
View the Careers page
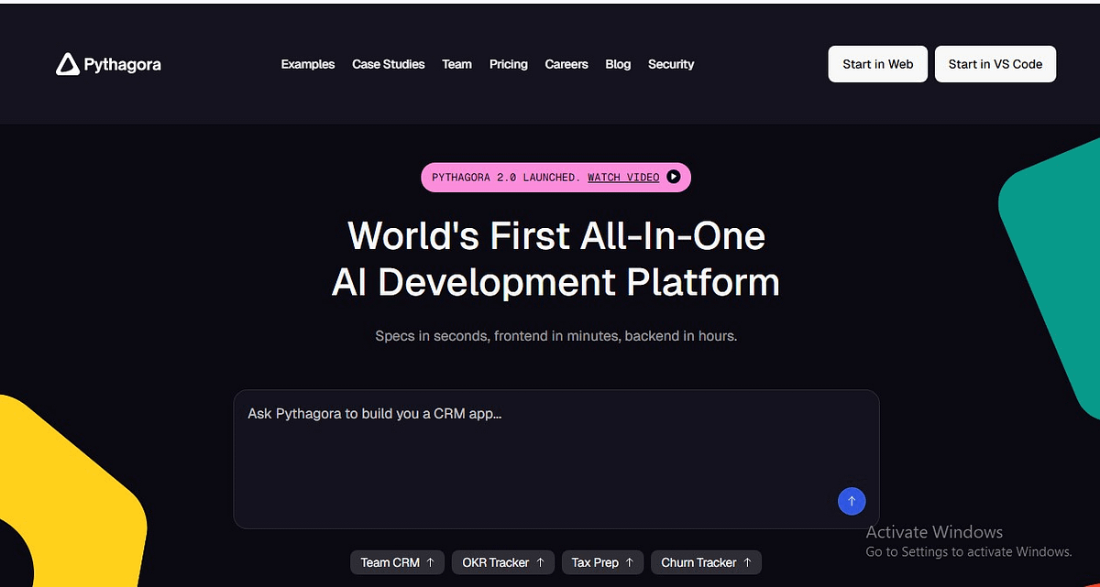[566, 64]
